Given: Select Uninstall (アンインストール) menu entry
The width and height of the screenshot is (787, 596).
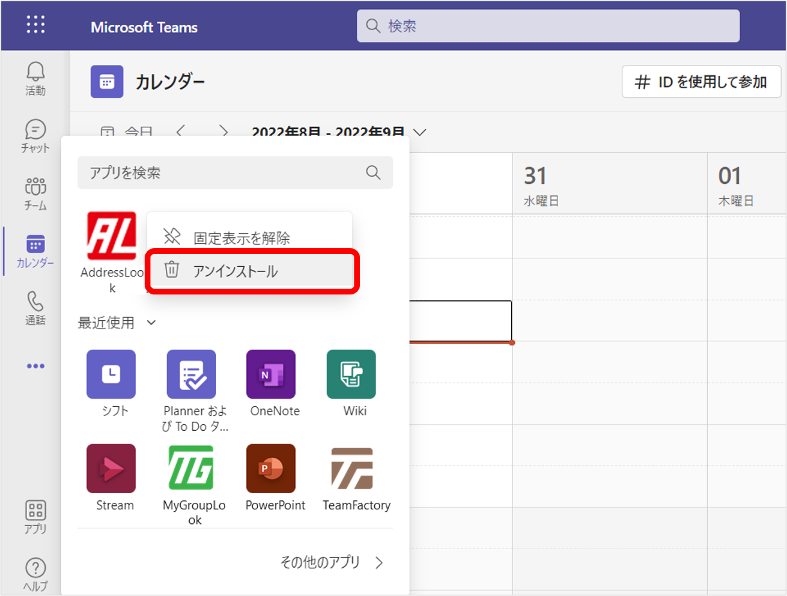Looking at the screenshot, I should coord(251,271).
